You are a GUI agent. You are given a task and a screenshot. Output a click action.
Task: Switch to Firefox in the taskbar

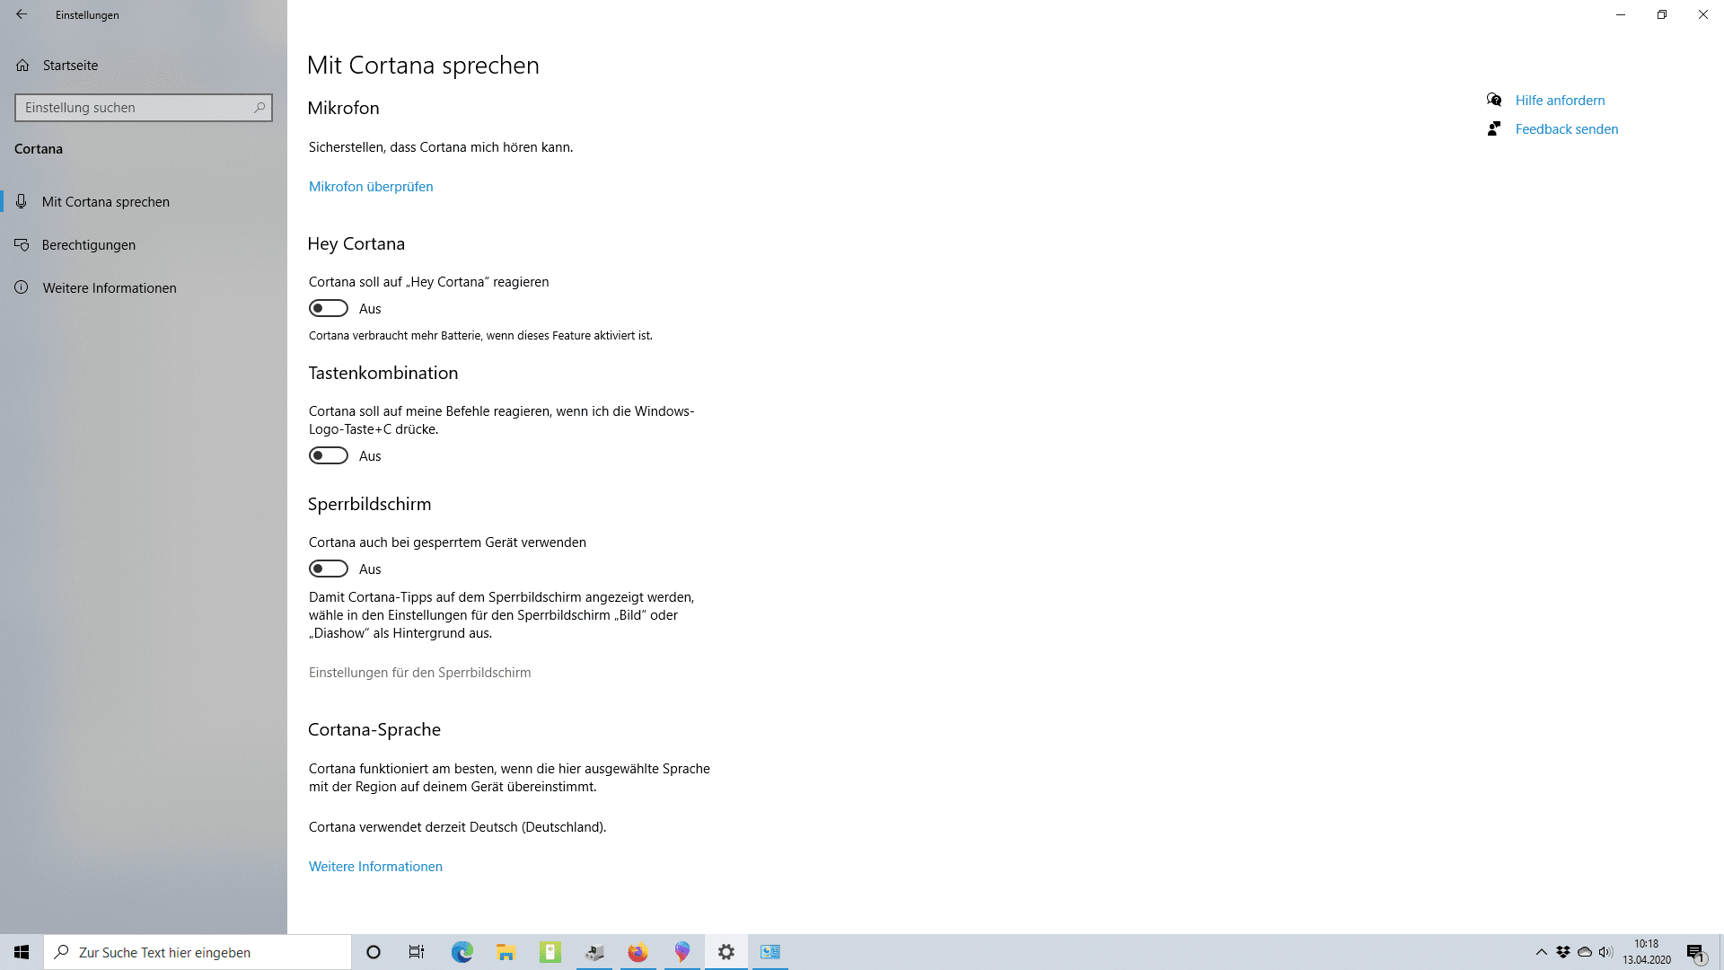click(x=638, y=952)
